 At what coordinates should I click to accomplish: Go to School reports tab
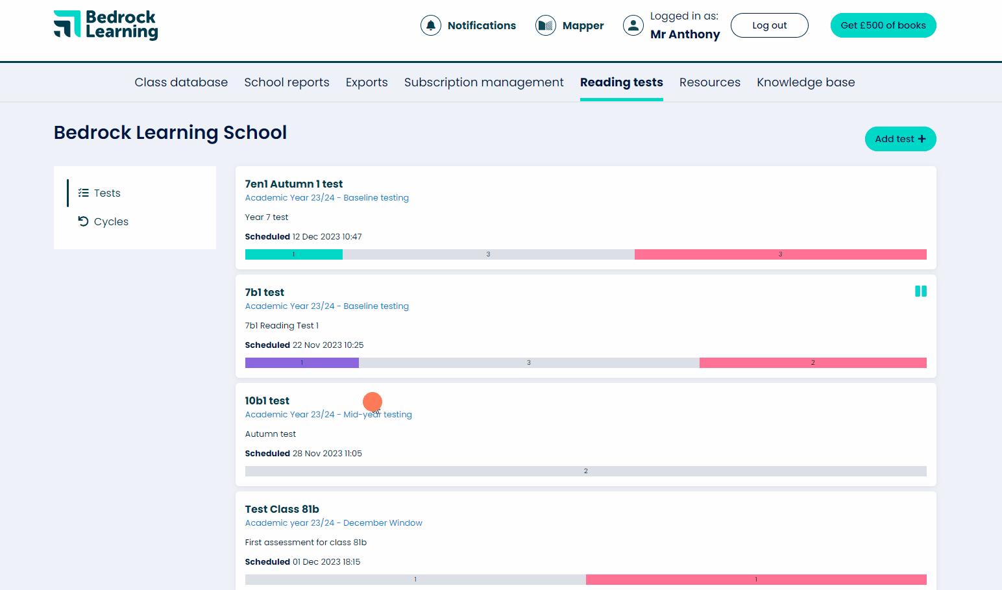pyautogui.click(x=287, y=82)
